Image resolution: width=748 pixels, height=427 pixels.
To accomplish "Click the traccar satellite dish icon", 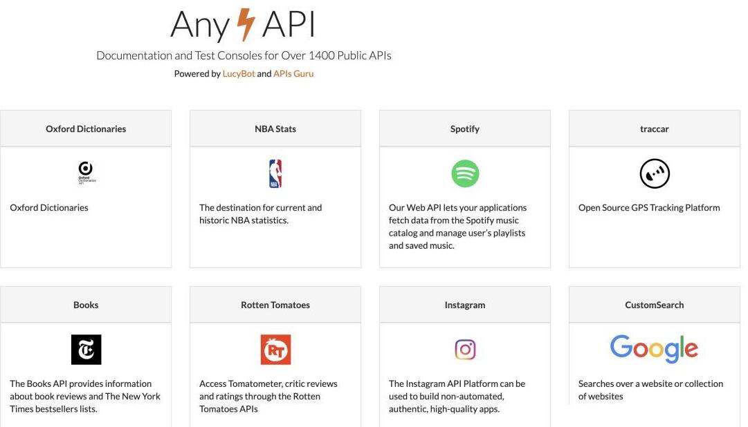I will (655, 173).
